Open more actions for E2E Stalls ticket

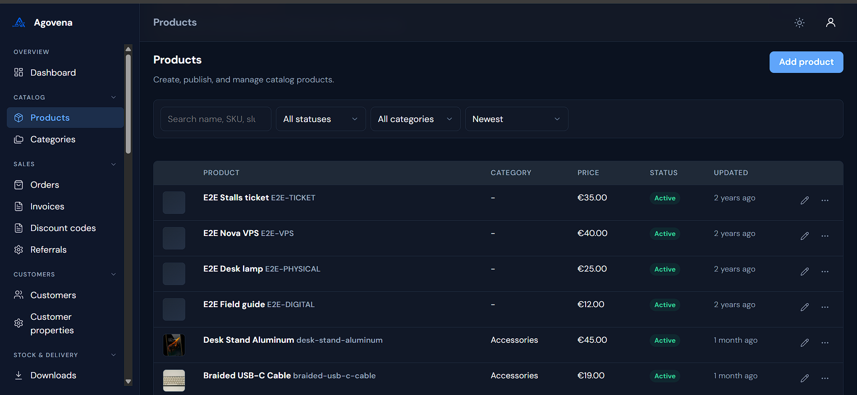[825, 200]
